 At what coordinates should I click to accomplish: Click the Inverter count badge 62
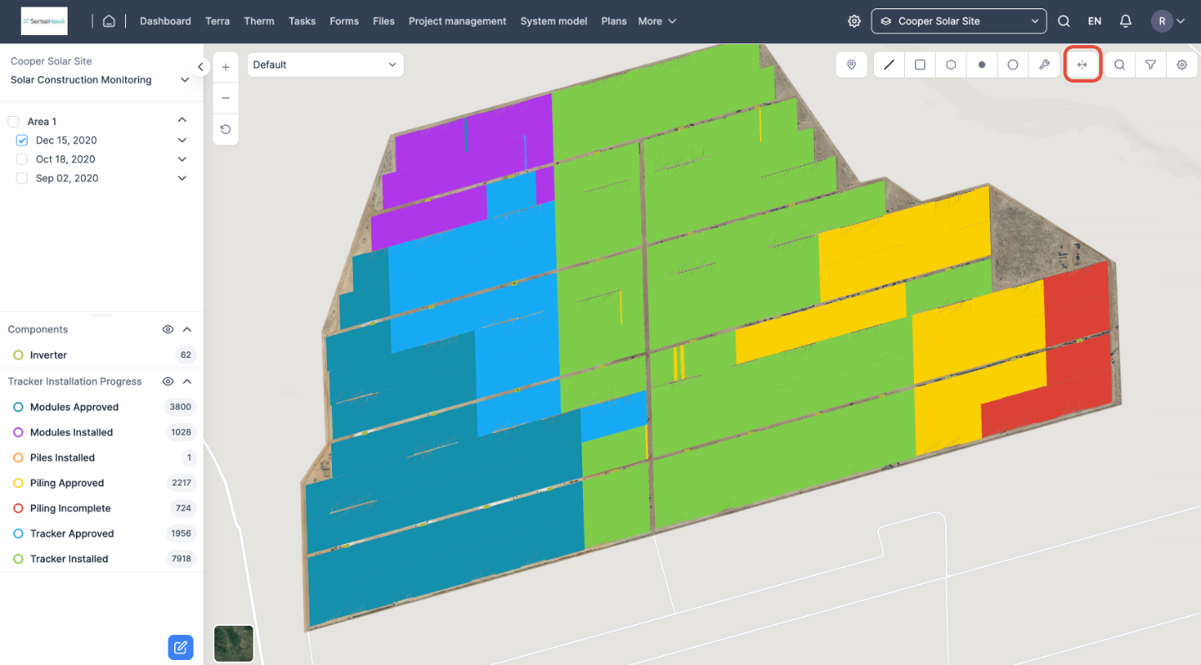point(186,355)
